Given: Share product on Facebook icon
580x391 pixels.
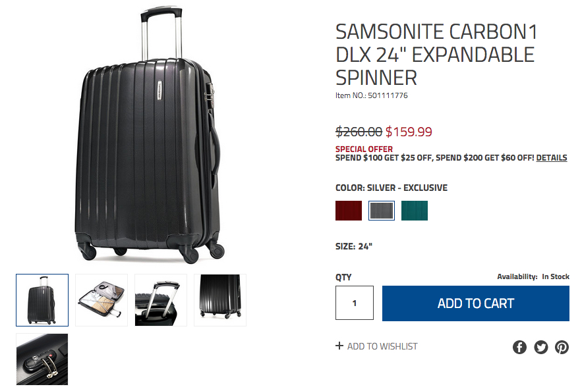Looking at the screenshot, I should pyautogui.click(x=519, y=347).
